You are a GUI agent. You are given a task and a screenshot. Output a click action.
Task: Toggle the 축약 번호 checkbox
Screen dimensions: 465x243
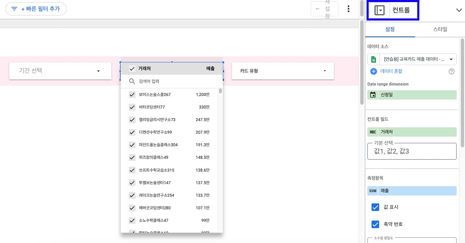click(x=375, y=224)
